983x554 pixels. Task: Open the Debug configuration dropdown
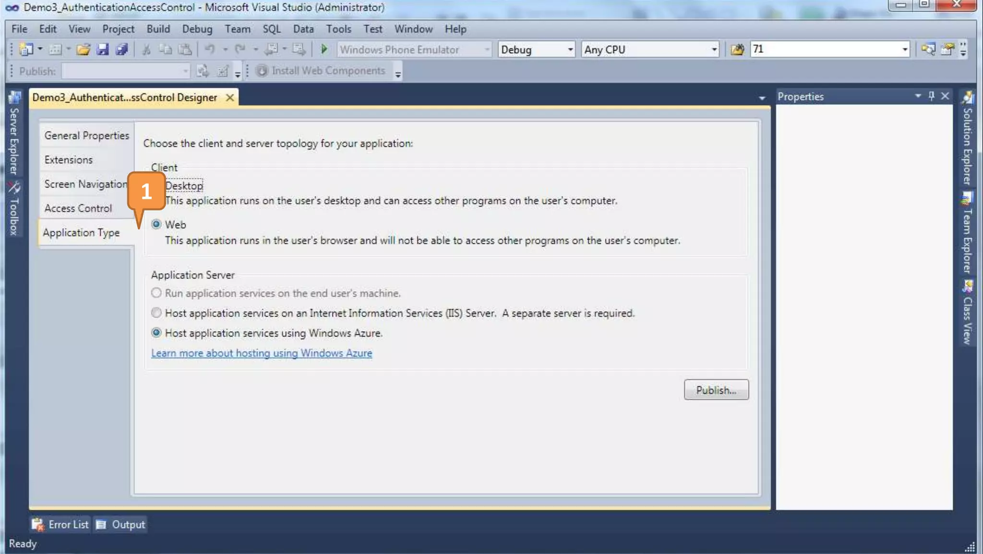(x=570, y=49)
